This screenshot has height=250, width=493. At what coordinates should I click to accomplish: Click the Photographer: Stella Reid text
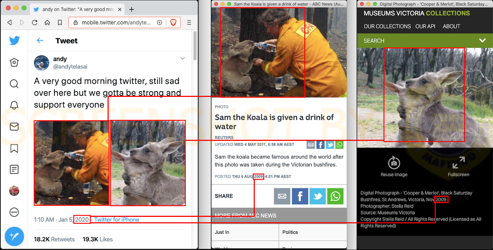coord(387,206)
